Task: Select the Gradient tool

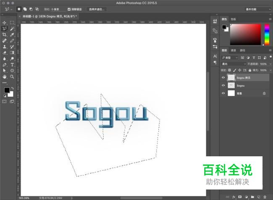Action: point(12,53)
